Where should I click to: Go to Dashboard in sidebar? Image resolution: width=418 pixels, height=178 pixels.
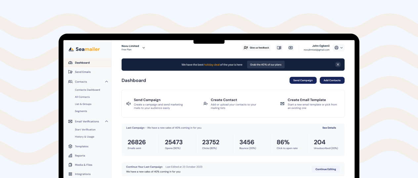(x=87, y=63)
